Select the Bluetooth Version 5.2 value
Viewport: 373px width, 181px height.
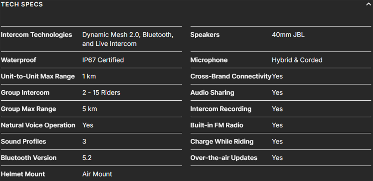pos(87,158)
